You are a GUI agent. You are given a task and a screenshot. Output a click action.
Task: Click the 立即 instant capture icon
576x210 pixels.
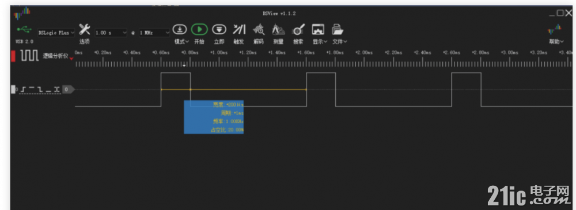tap(219, 29)
